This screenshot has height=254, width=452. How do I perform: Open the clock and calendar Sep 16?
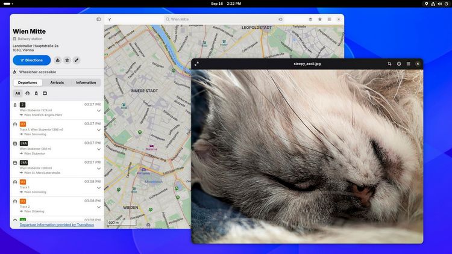[226, 4]
